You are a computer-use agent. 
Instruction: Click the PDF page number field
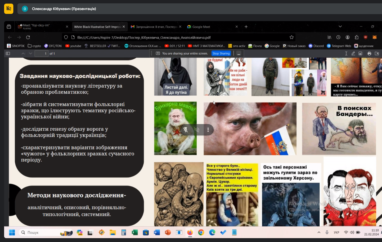(x=41, y=53)
